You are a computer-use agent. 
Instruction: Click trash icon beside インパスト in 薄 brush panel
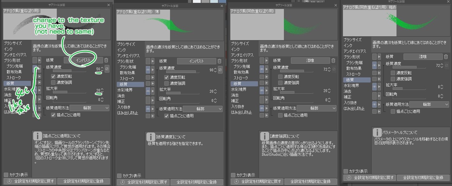[219, 61]
